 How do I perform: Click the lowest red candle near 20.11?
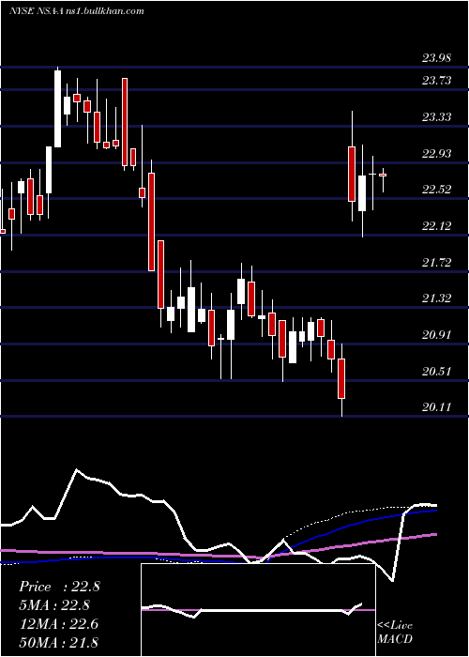(341, 379)
